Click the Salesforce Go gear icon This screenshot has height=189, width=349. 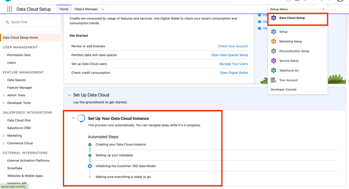click(273, 70)
